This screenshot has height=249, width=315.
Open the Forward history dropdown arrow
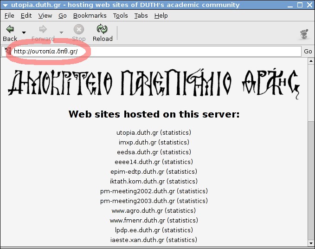(x=61, y=33)
